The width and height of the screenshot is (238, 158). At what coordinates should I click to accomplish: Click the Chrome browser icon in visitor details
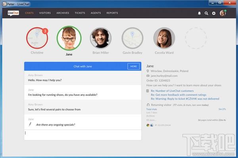pyautogui.click(x=148, y=125)
